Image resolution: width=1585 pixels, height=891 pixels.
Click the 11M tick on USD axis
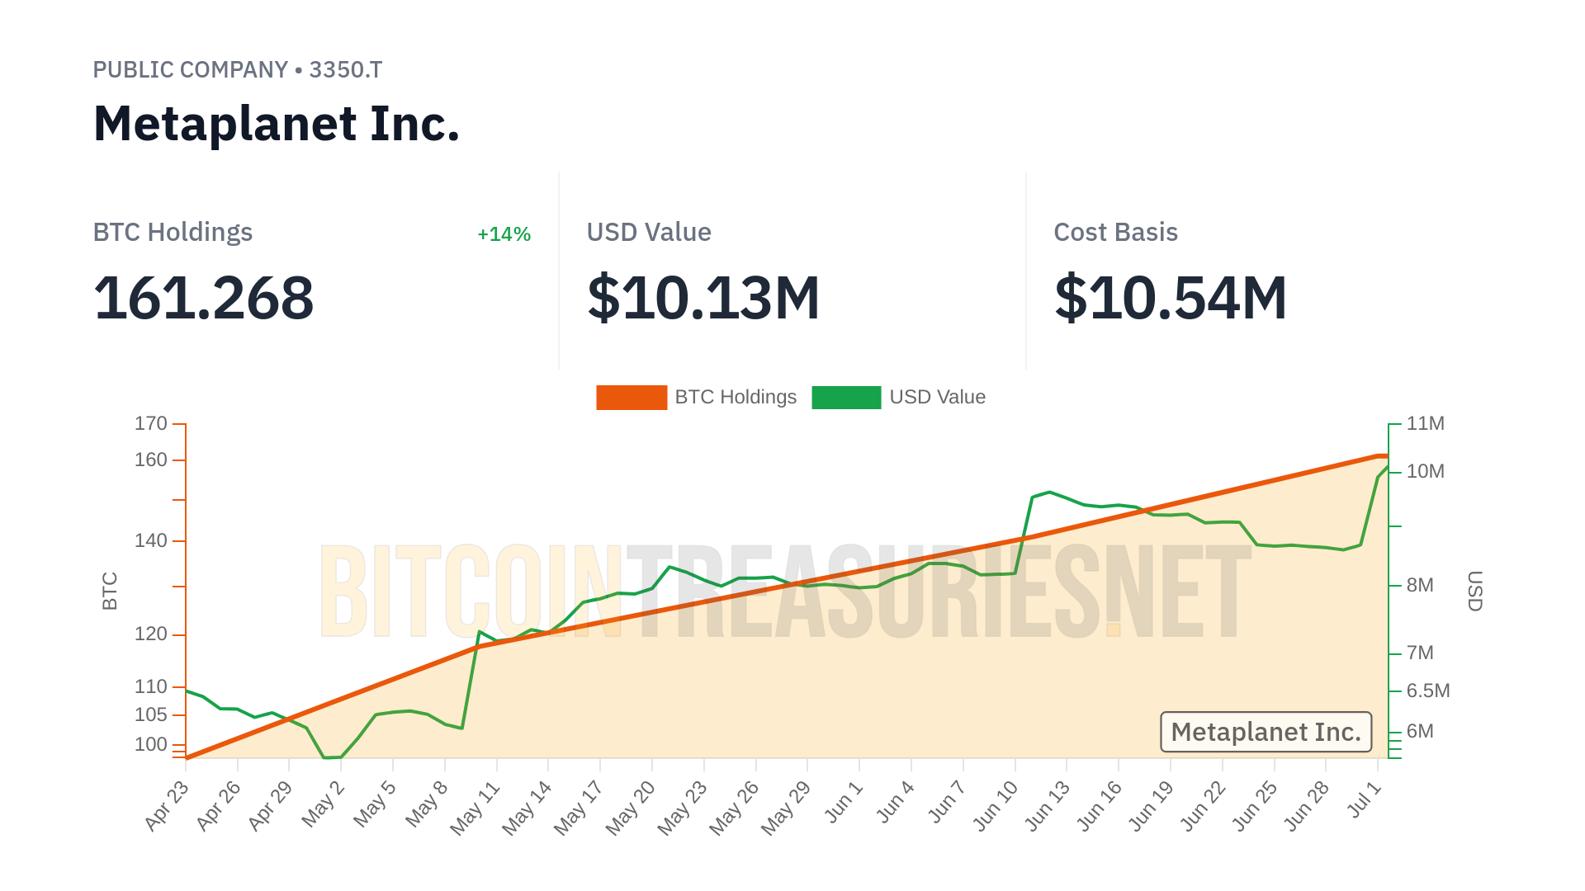coord(1425,424)
